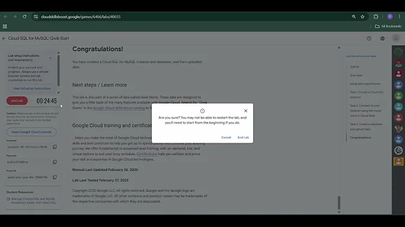The image size is (405, 227).
Task: Click the warning icon atop the dialog
Action: coord(202,111)
